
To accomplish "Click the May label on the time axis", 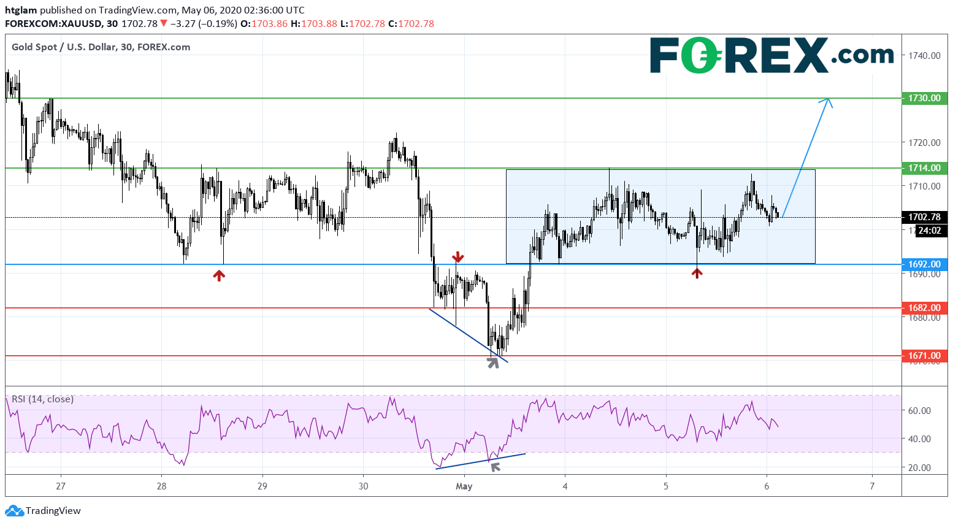I will click(464, 486).
